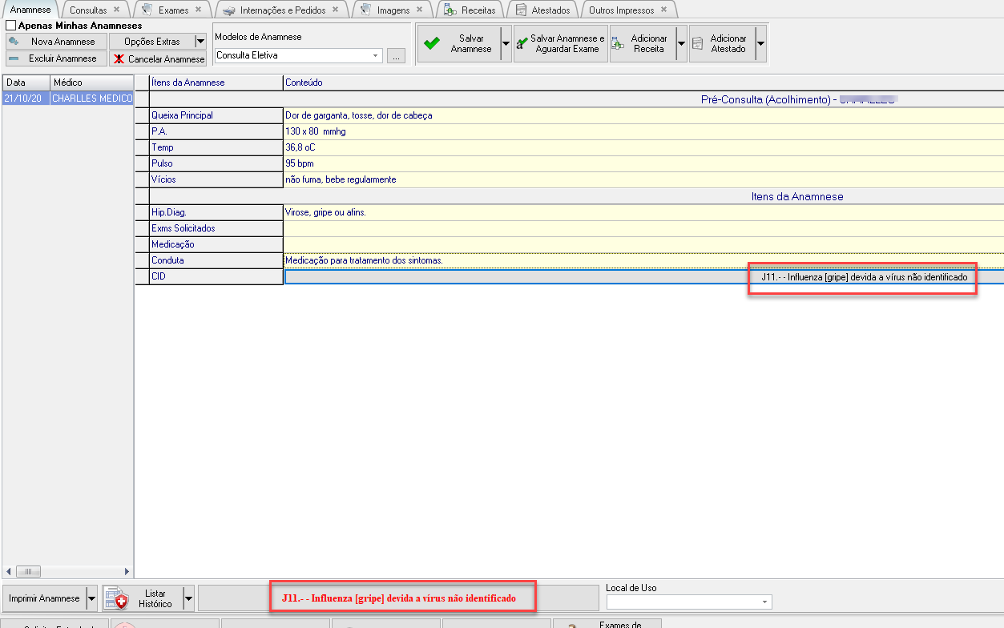This screenshot has height=628, width=1004.
Task: Click the Excluir Anamnese button
Action: (54, 58)
